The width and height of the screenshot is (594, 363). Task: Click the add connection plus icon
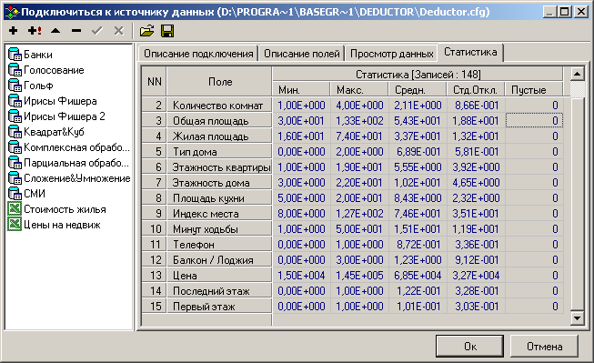coord(14,31)
